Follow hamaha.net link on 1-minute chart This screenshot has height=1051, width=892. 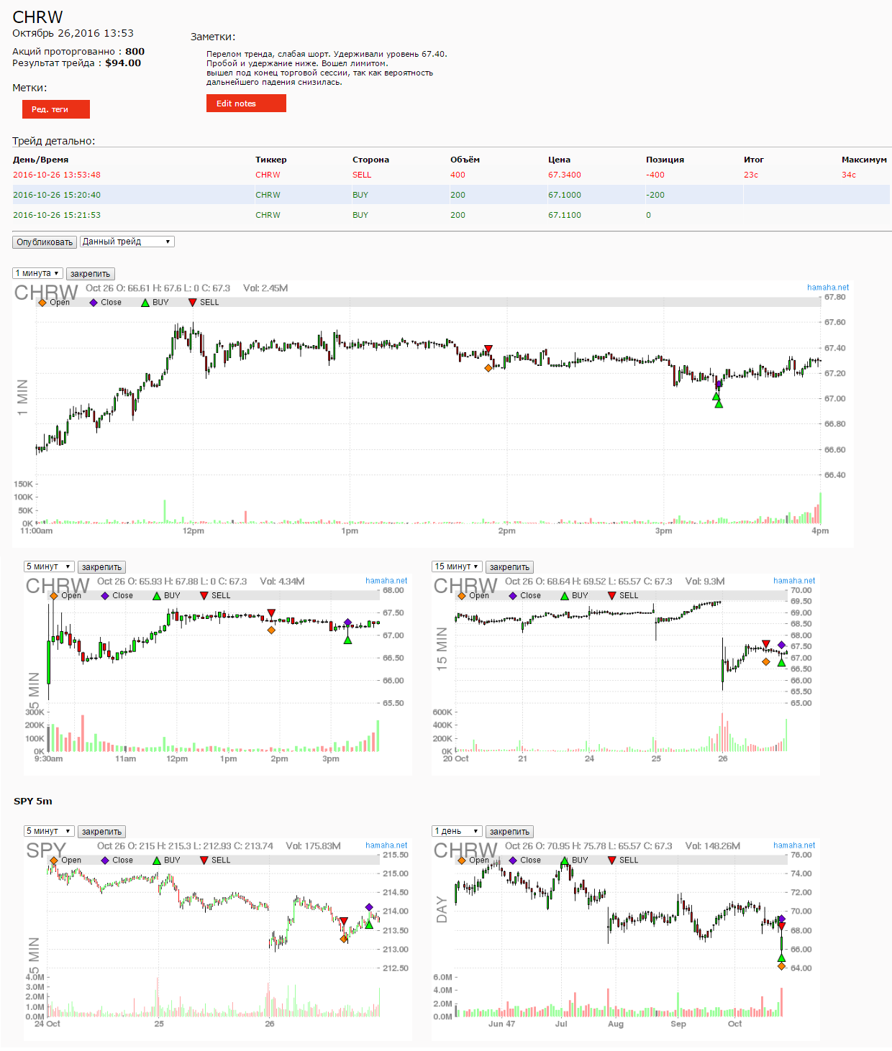828,288
